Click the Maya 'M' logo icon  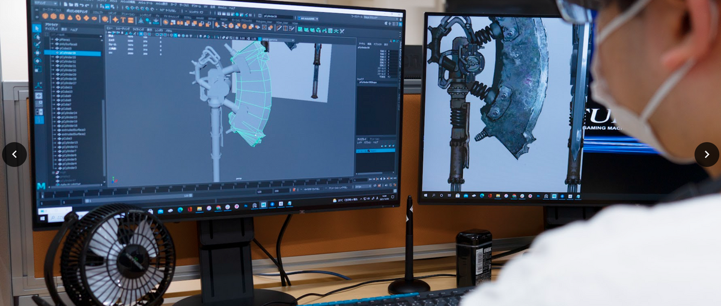(40, 187)
